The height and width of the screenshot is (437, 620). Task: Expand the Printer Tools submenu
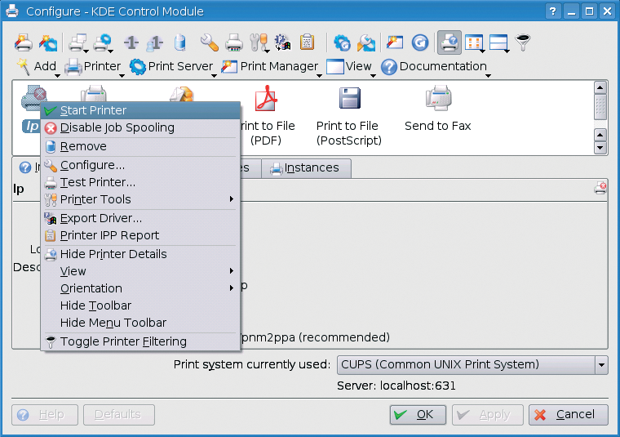coord(140,199)
